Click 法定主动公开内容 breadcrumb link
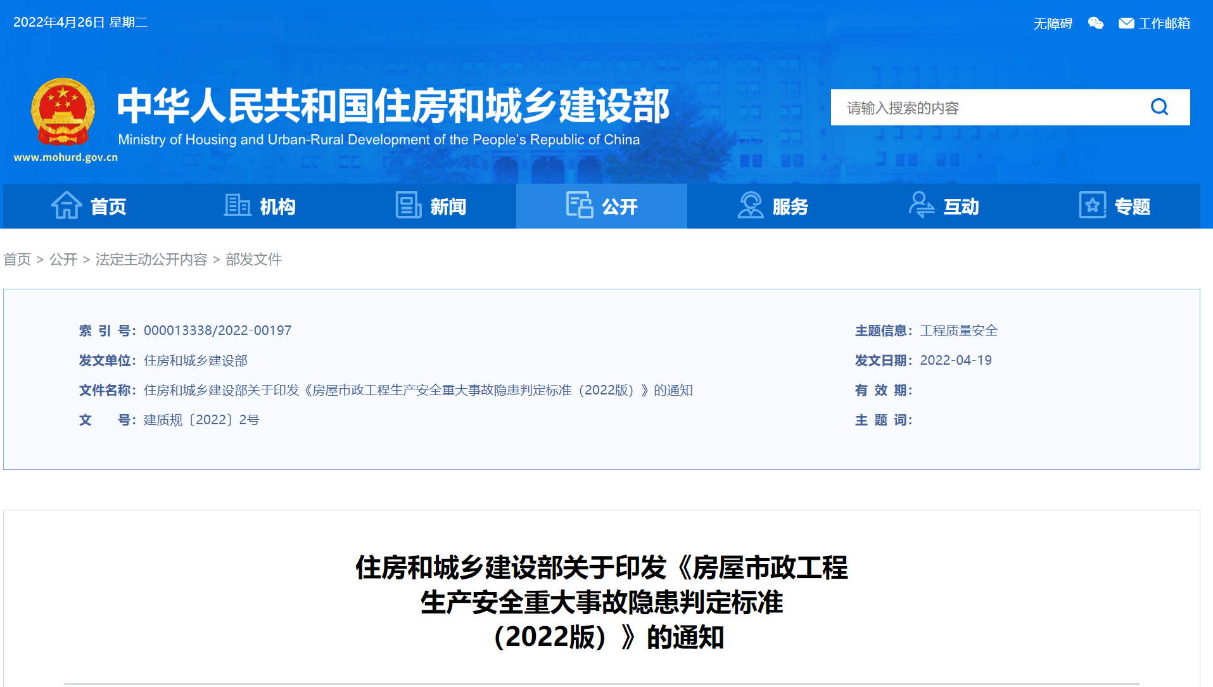The height and width of the screenshot is (687, 1213). (151, 260)
